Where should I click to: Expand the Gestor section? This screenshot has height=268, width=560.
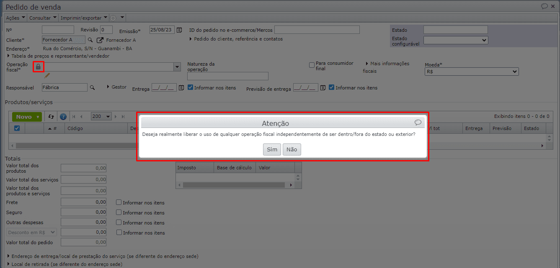116,87
